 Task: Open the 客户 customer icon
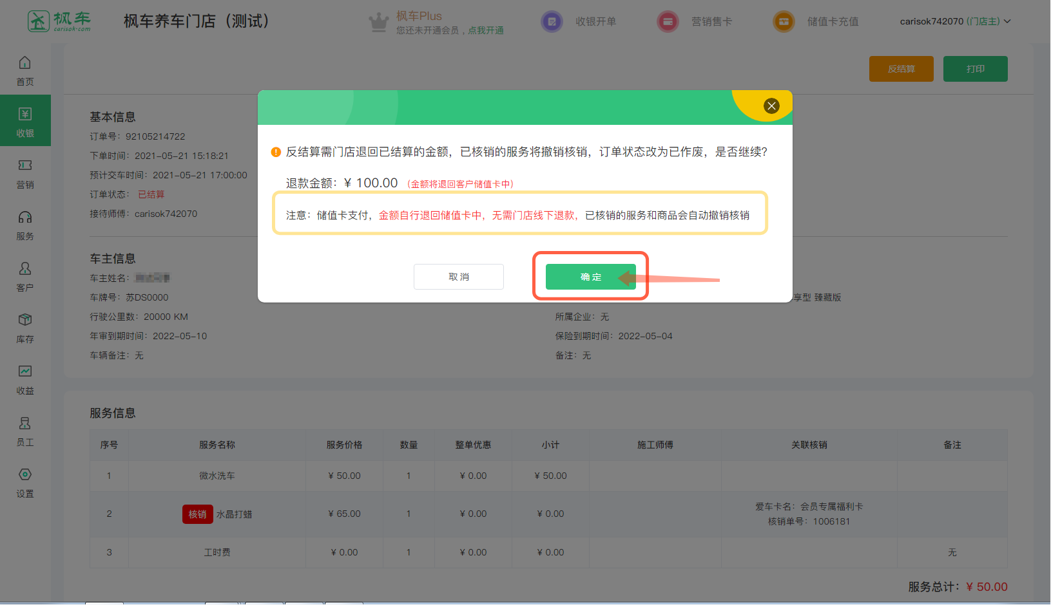click(x=24, y=269)
